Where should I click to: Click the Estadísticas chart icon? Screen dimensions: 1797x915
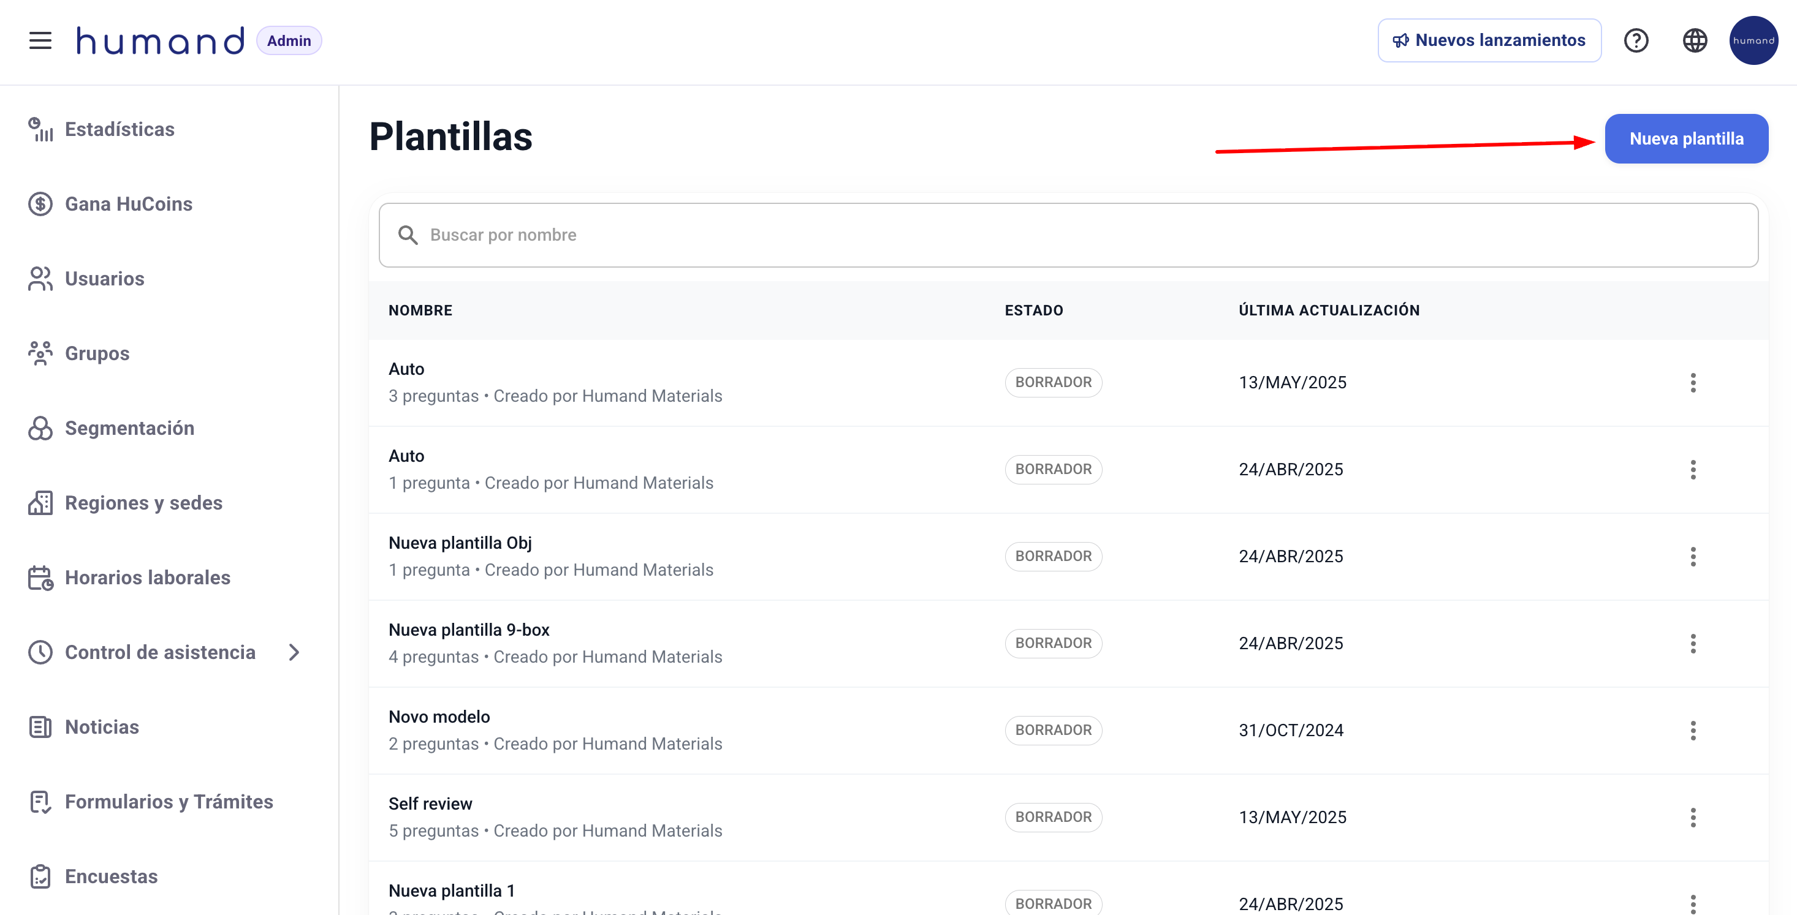[x=40, y=130]
